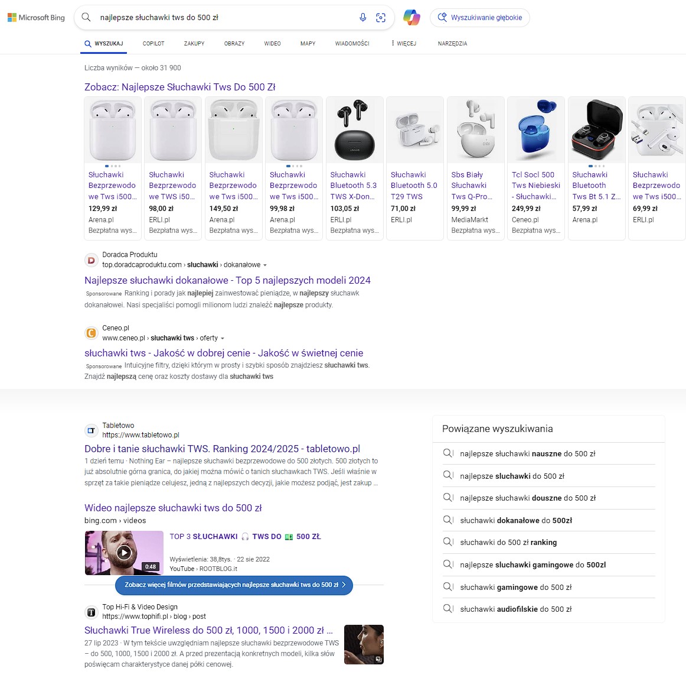This screenshot has width=686, height=678.
Task: Open the 99,98 zł Arena.pl headphones product
Action: click(294, 168)
